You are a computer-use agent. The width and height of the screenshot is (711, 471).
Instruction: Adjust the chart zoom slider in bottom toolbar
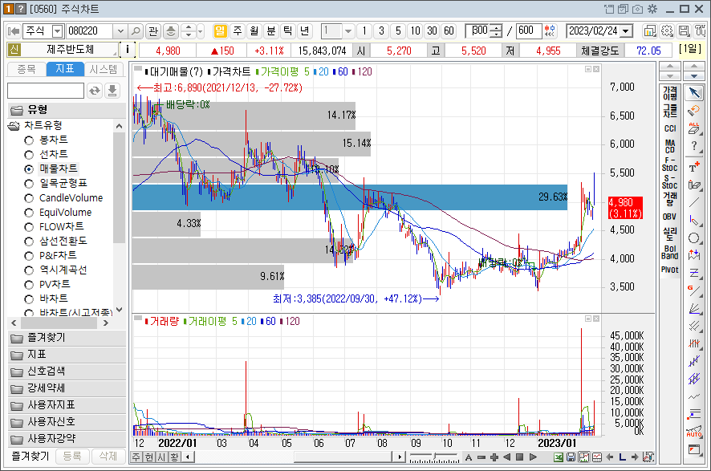tap(434, 457)
